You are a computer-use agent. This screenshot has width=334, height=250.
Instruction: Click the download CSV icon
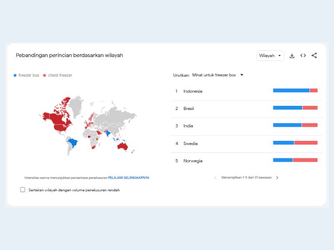coord(292,56)
